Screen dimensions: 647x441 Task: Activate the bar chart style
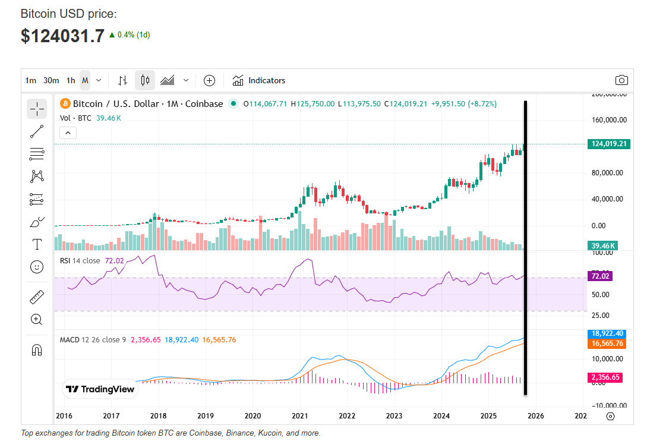(x=123, y=80)
